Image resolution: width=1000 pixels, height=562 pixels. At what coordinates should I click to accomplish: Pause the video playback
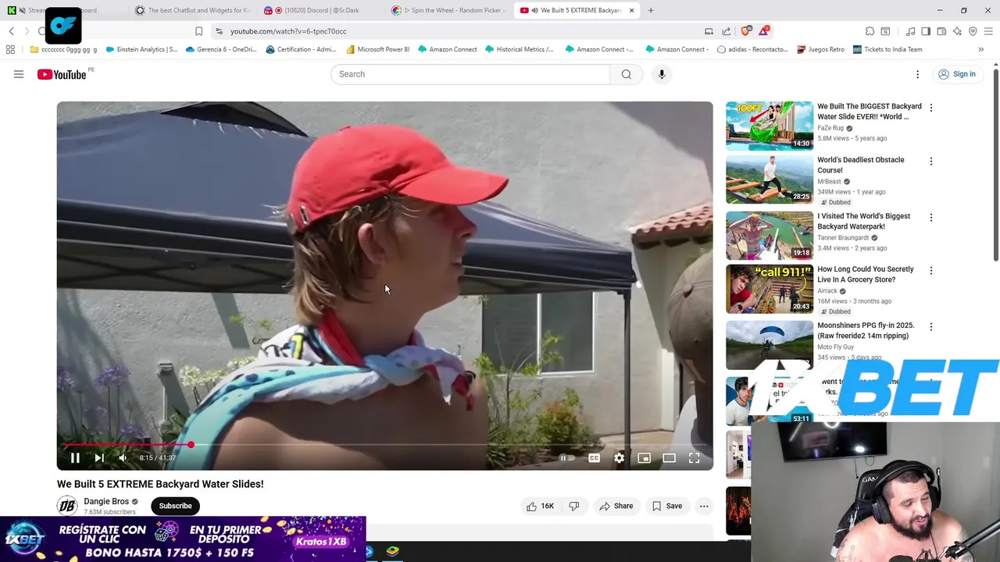point(75,458)
